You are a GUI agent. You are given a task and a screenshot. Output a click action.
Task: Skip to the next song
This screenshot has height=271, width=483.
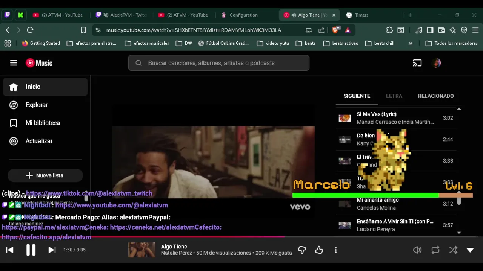(x=52, y=250)
